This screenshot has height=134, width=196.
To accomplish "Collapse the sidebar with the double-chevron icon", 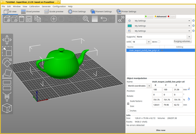I will pyautogui.click(x=121, y=19).
